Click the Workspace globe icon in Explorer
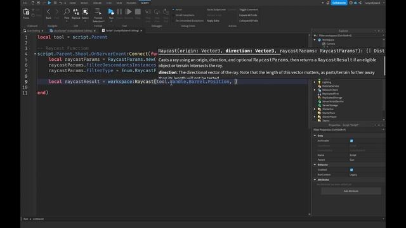Image resolution: width=406 pixels, height=228 pixels. 319,40
